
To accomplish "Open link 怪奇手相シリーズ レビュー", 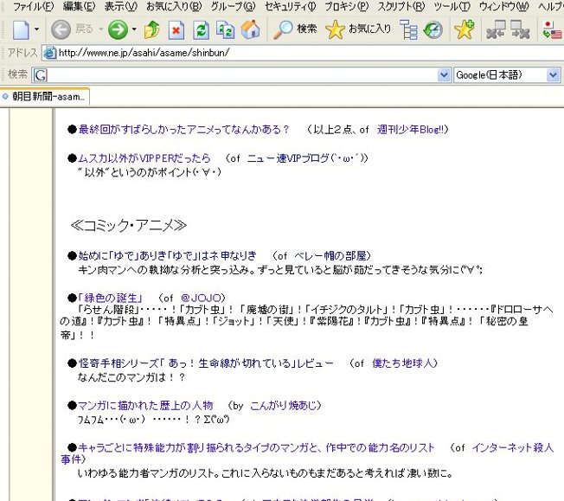I will point(206,363).
